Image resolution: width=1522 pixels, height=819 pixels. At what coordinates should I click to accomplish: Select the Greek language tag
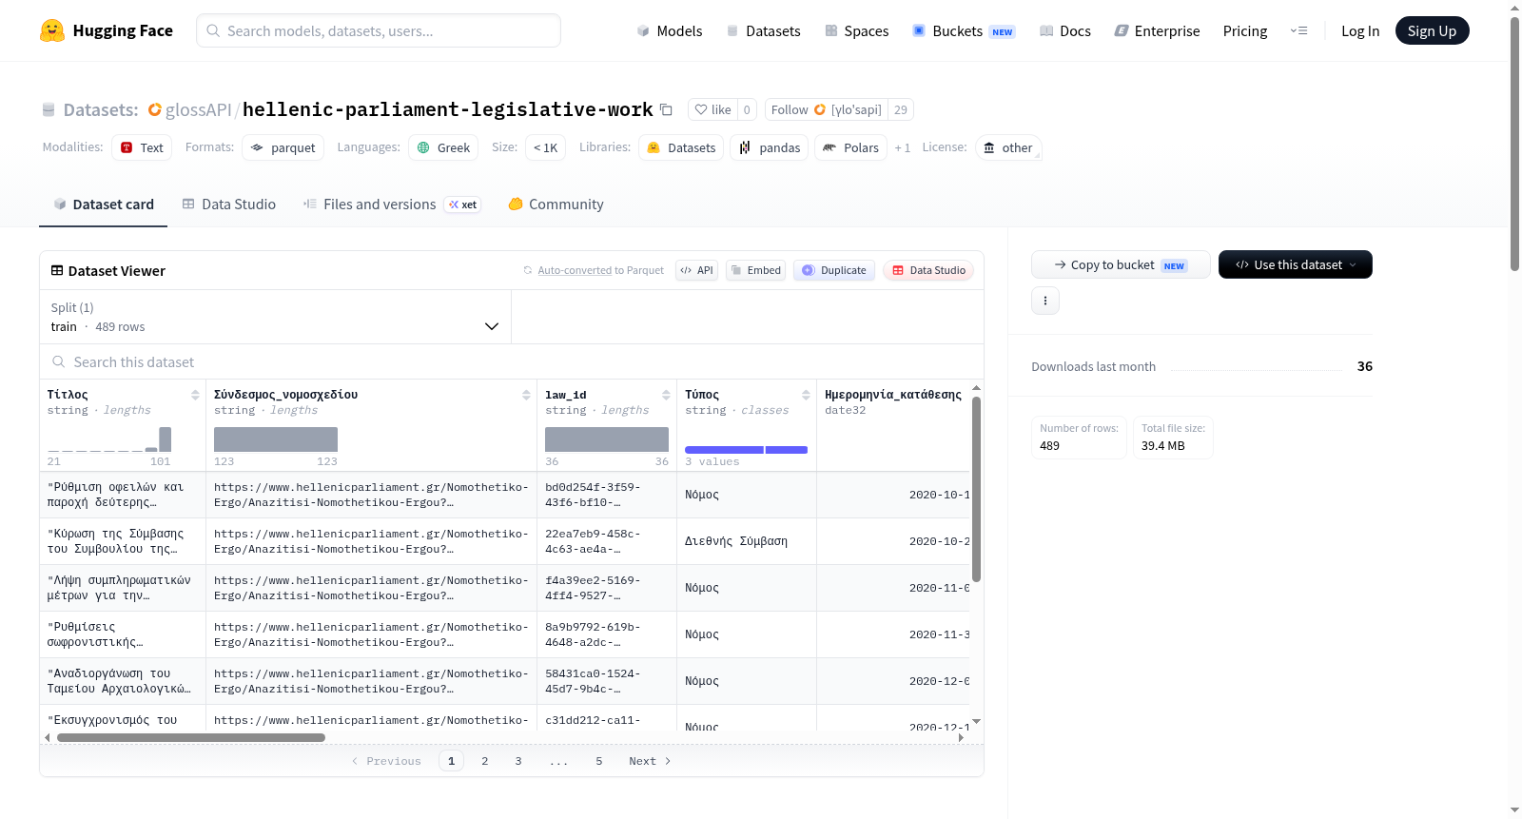(x=443, y=147)
